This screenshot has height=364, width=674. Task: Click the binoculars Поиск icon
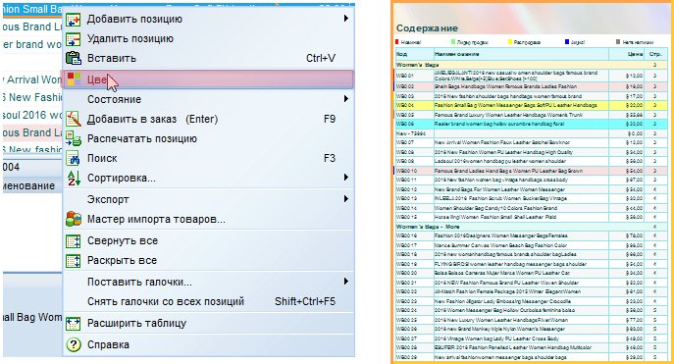click(x=74, y=159)
